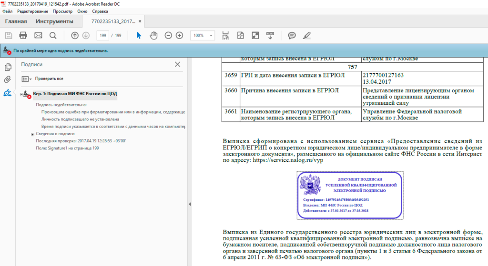Screen dimensions: 488x266
Task: Go to next page arrow
Action: [86, 35]
